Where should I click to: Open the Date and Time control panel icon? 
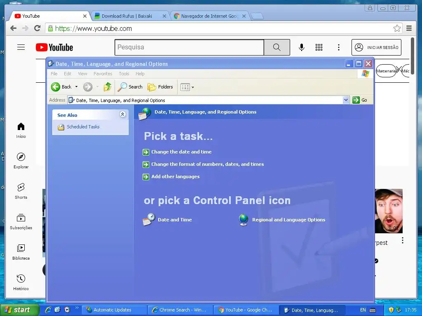click(x=167, y=220)
